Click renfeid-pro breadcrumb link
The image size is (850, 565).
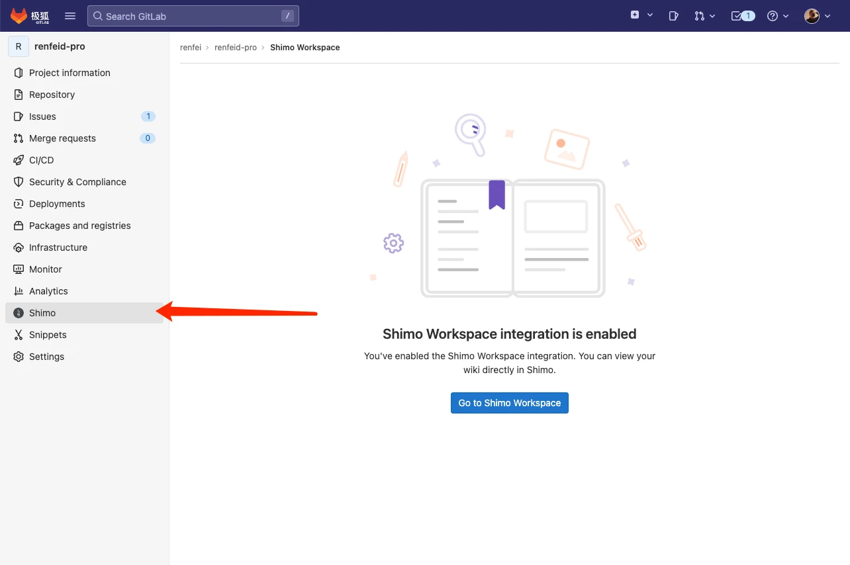coord(236,48)
